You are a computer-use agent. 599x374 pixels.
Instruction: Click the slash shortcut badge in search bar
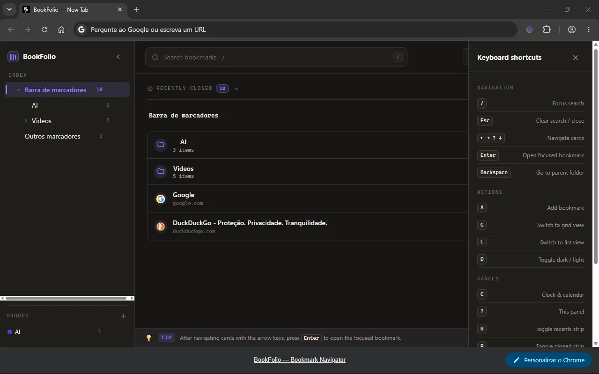pos(398,57)
